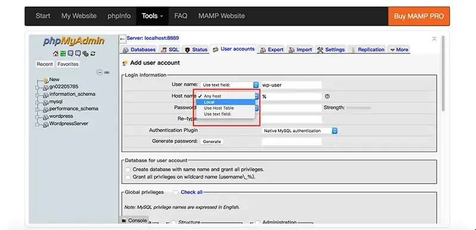The width and height of the screenshot is (476, 230).
Task: Open FAQ in the MAMP menu
Action: (x=181, y=16)
